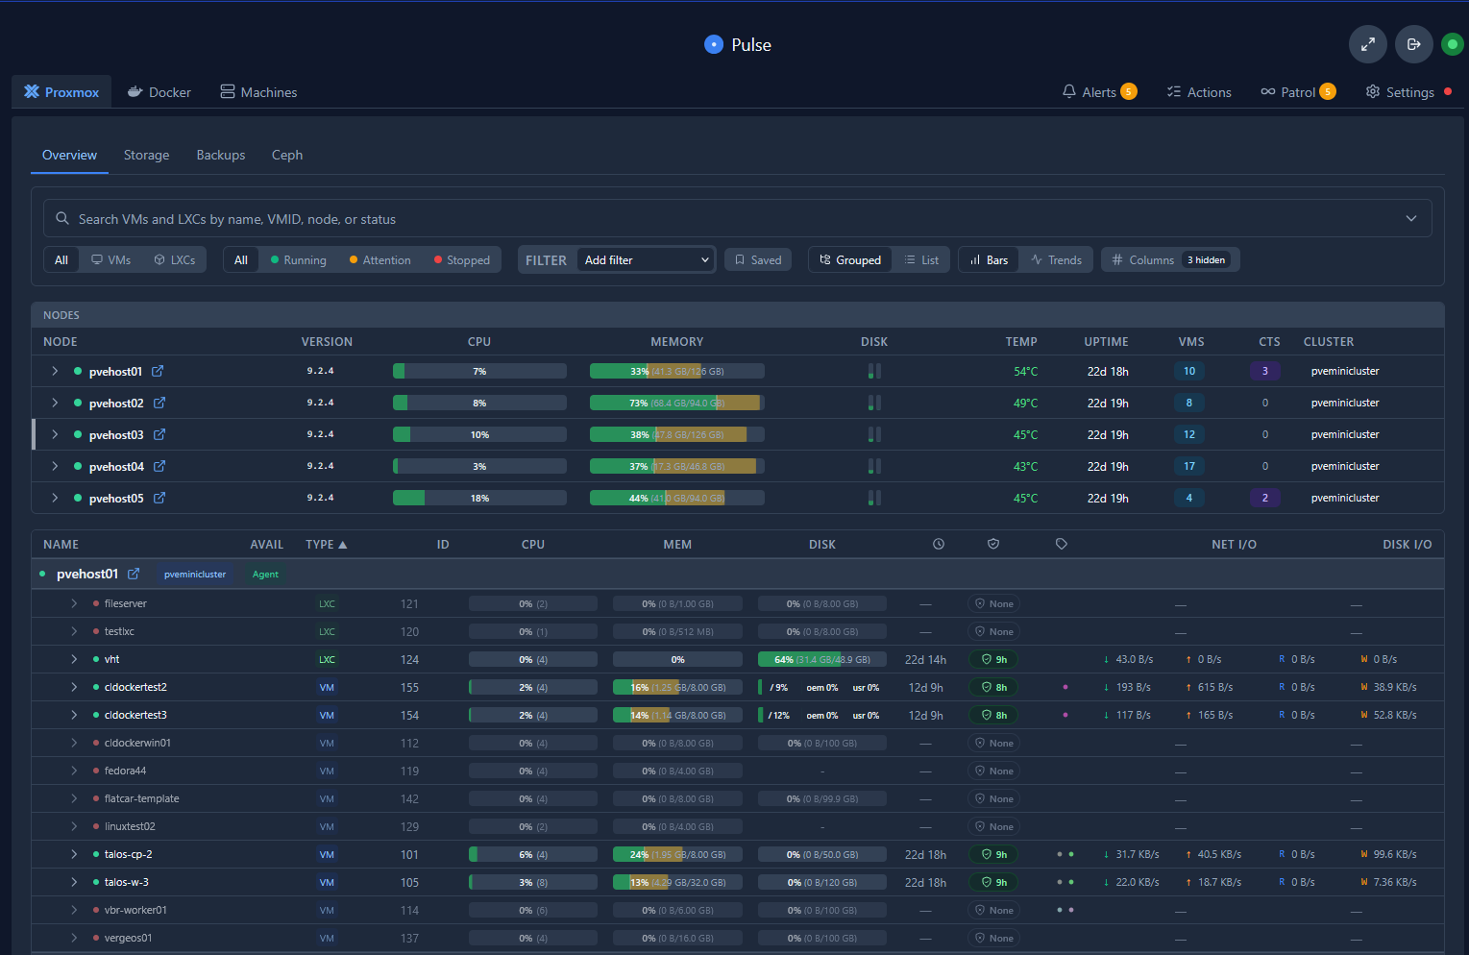Show only LXCs type filter
This screenshot has height=955, width=1469.
[x=174, y=260]
